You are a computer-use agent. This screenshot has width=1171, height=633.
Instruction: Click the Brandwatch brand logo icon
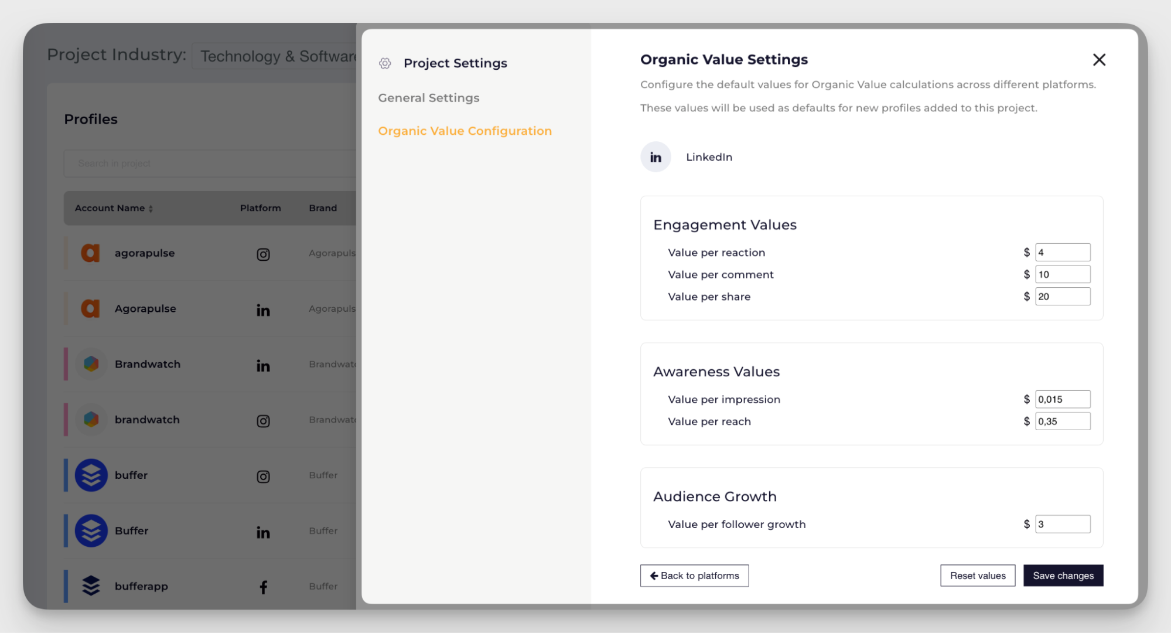[91, 363]
